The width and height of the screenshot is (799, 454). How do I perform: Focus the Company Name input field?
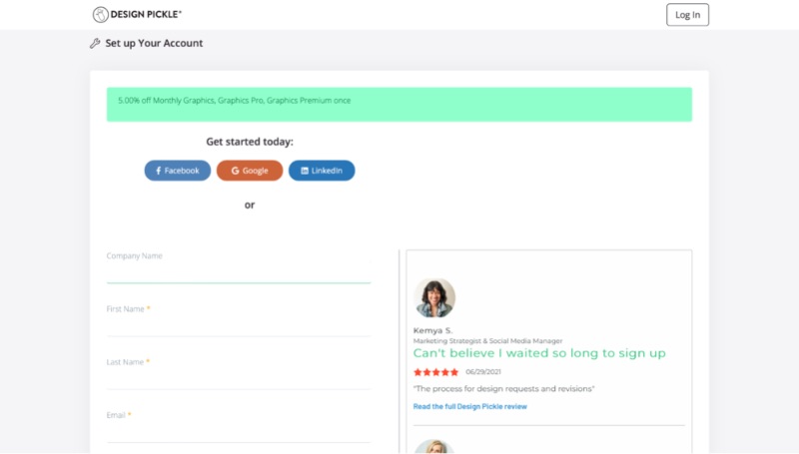tap(239, 273)
